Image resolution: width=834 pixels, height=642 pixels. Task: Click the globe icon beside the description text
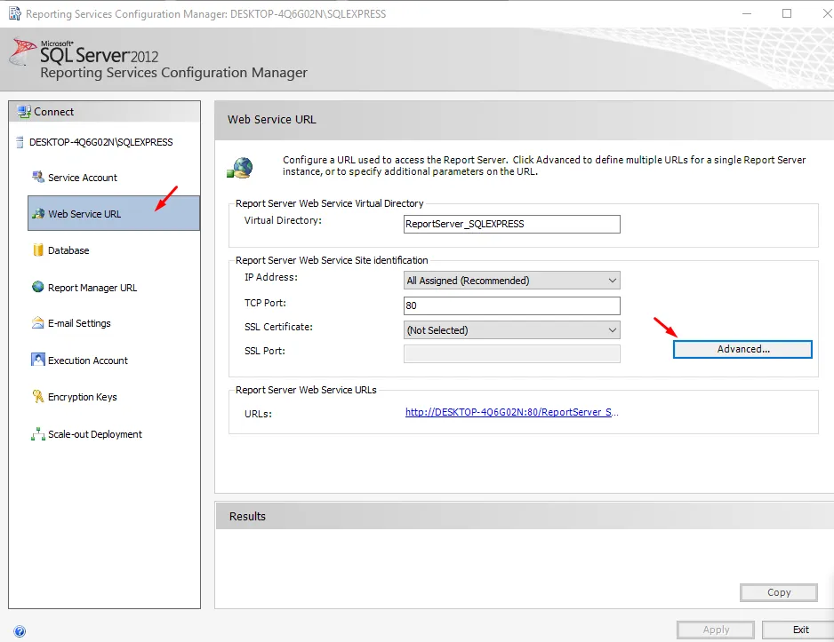240,168
